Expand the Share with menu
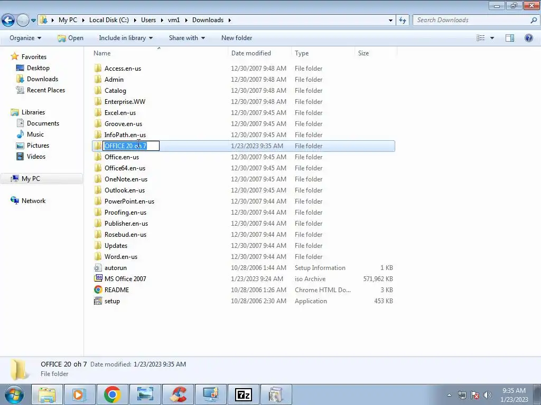This screenshot has width=541, height=405. pyautogui.click(x=186, y=38)
